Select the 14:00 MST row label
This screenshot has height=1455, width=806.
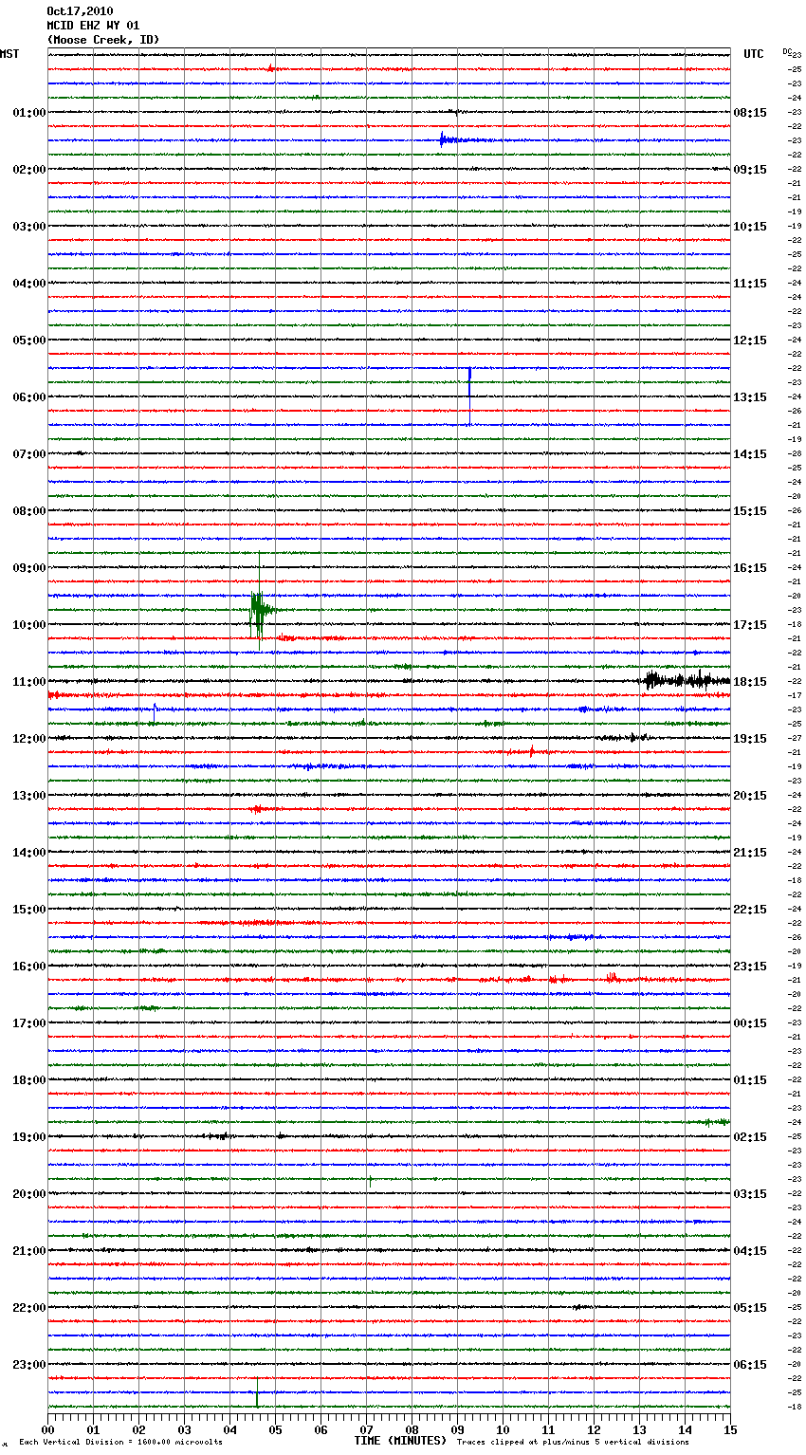coord(28,852)
